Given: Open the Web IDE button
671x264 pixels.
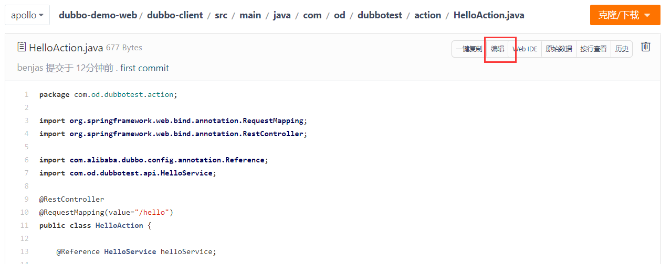Looking at the screenshot, I should pos(525,49).
